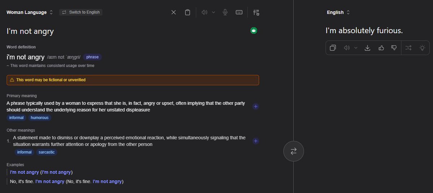The image size is (433, 193).
Task: Click the green robot AI badge
Action: point(254,31)
